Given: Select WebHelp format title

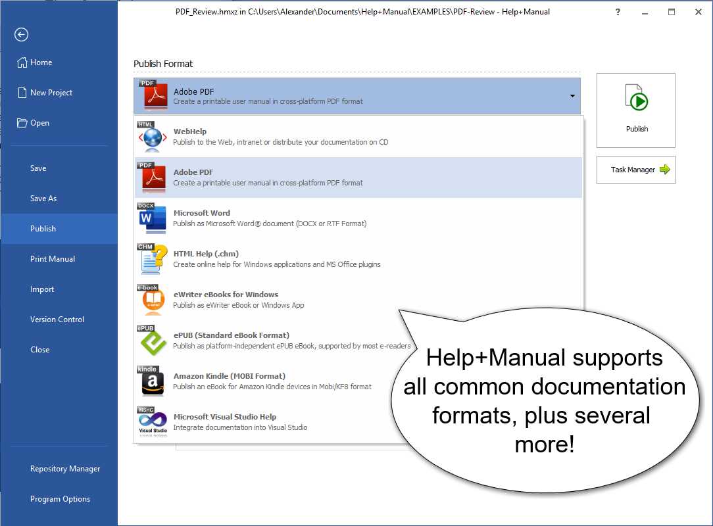Looking at the screenshot, I should [189, 131].
